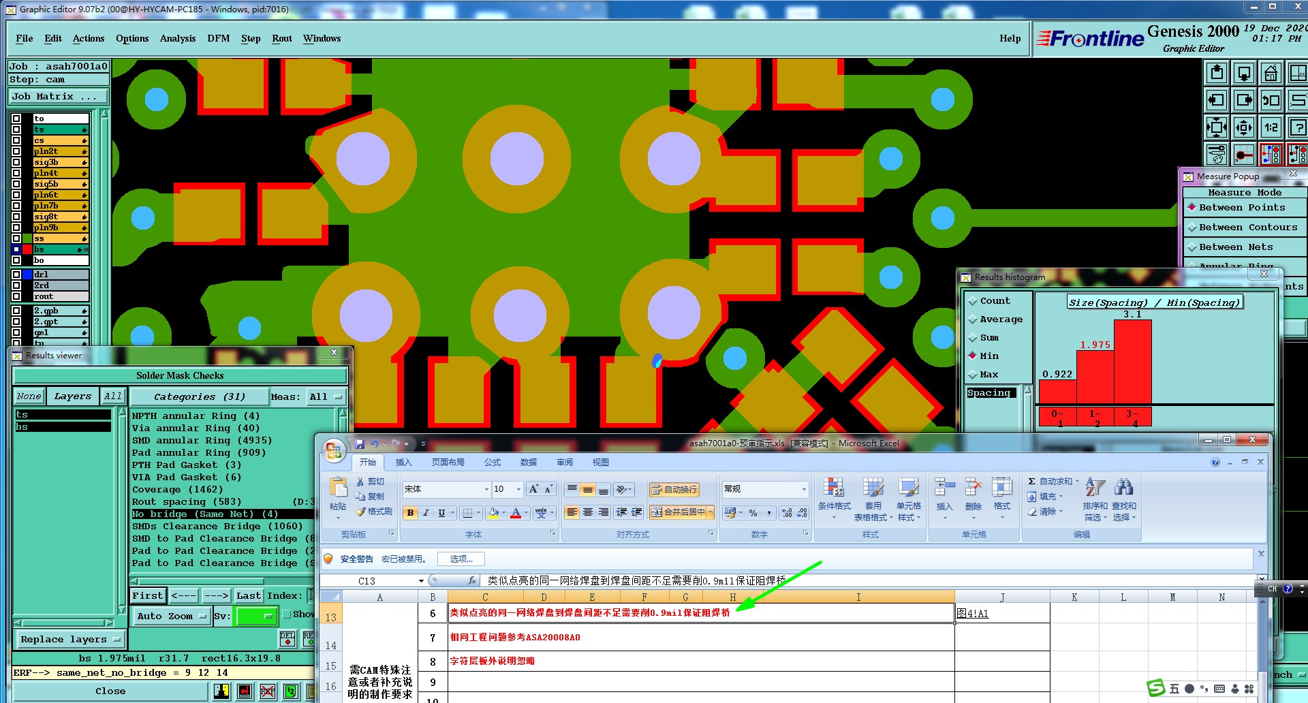This screenshot has height=703, width=1308.
Task: Open the DFM menu
Action: point(219,39)
